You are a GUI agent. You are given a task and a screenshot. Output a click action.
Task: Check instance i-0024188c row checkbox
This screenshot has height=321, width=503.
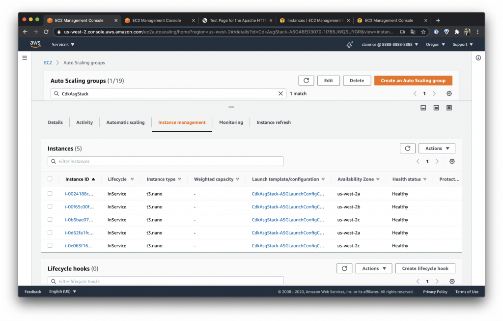pos(50,194)
